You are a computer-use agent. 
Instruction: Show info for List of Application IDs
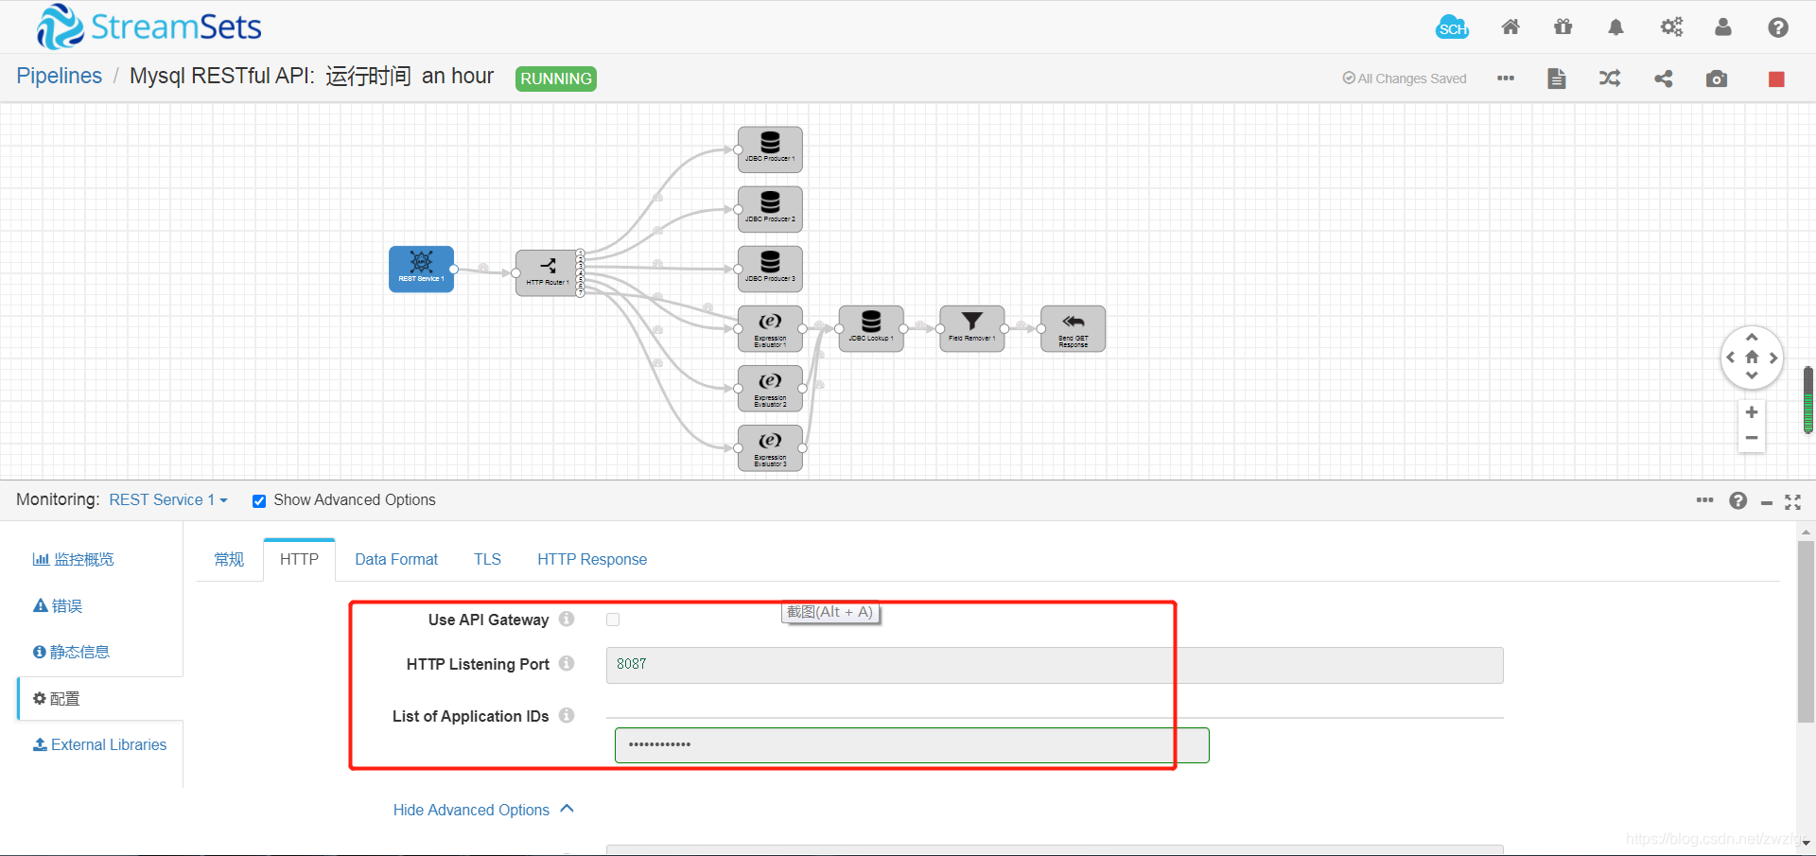[567, 715]
